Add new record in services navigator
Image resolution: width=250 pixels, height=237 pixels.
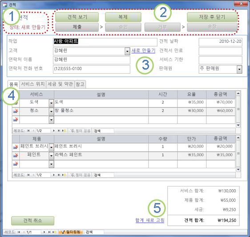click(64, 131)
